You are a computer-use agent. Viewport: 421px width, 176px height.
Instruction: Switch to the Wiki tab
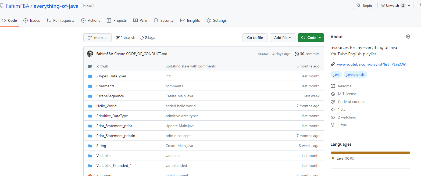pos(140,20)
